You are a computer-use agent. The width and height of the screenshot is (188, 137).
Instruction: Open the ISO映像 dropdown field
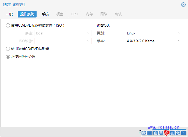click(63, 41)
